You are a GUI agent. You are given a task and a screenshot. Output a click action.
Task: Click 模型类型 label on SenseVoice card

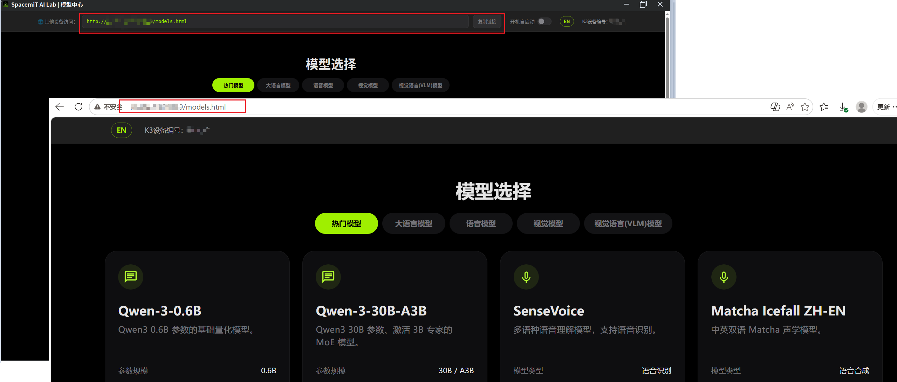click(528, 370)
